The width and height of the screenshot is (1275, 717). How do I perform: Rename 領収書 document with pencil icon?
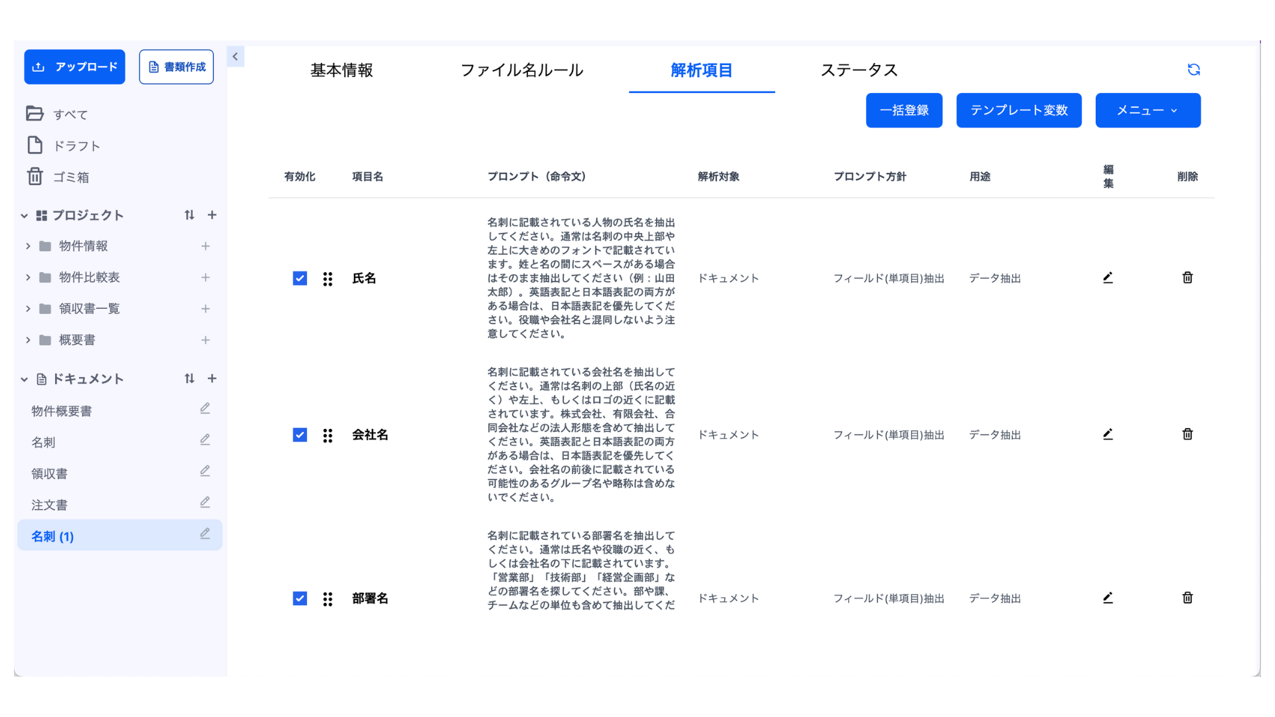(205, 471)
